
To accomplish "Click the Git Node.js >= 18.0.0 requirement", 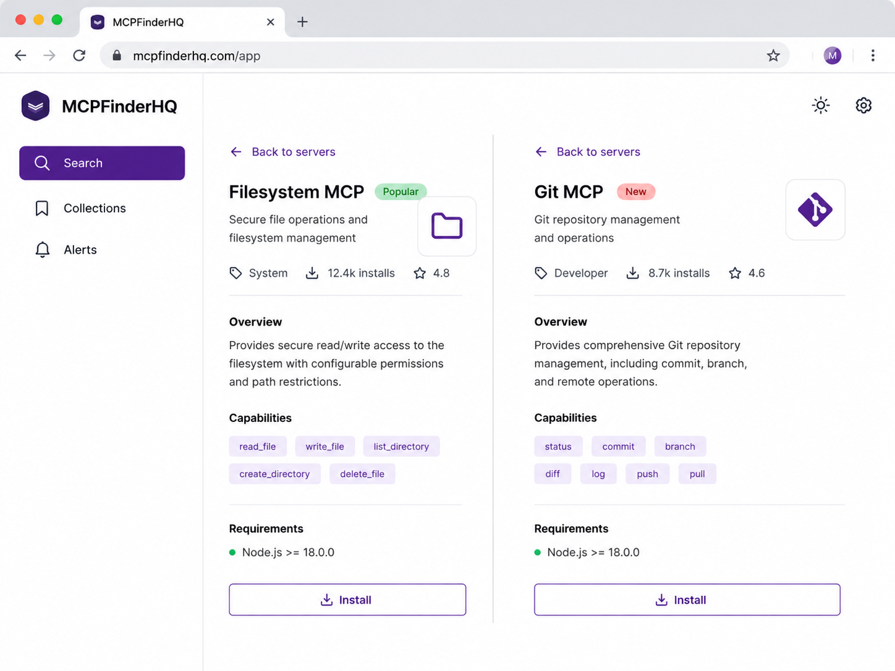I will (x=587, y=552).
